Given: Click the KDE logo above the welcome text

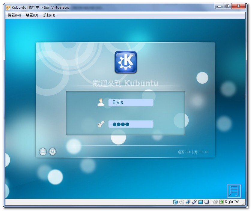Looking at the screenshot, I should [x=125, y=61].
